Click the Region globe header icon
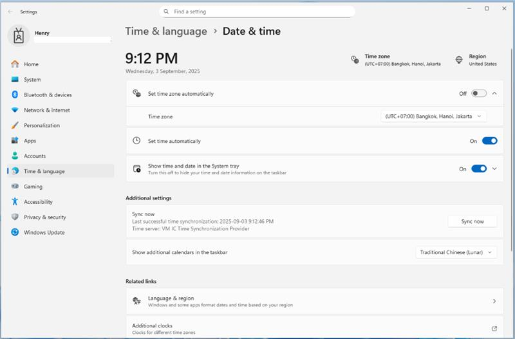 coord(459,60)
